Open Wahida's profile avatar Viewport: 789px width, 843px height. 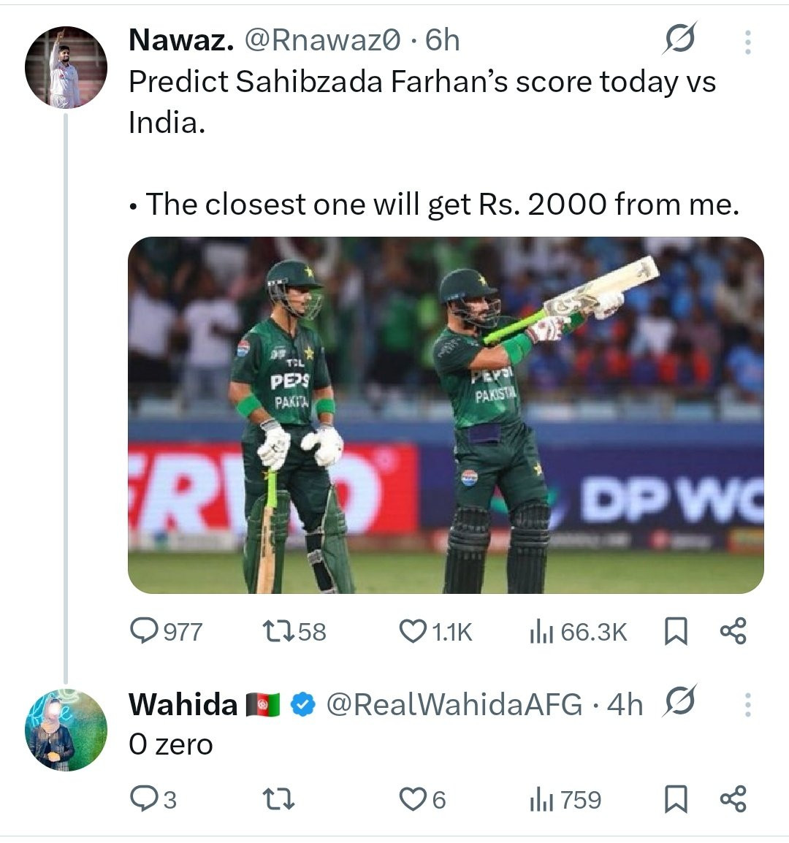click(x=66, y=730)
